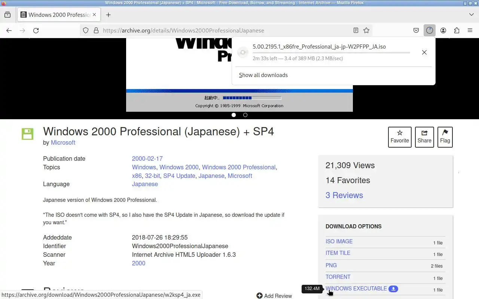Open the 3 Reviews link

pos(344,195)
